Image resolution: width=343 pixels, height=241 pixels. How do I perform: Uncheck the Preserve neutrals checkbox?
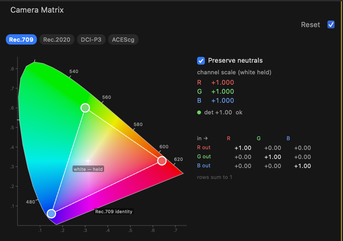pos(201,61)
